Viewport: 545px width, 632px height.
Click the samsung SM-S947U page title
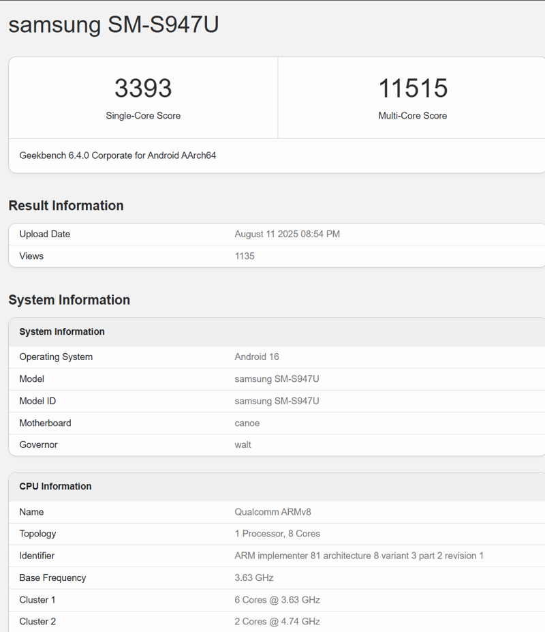coord(113,25)
